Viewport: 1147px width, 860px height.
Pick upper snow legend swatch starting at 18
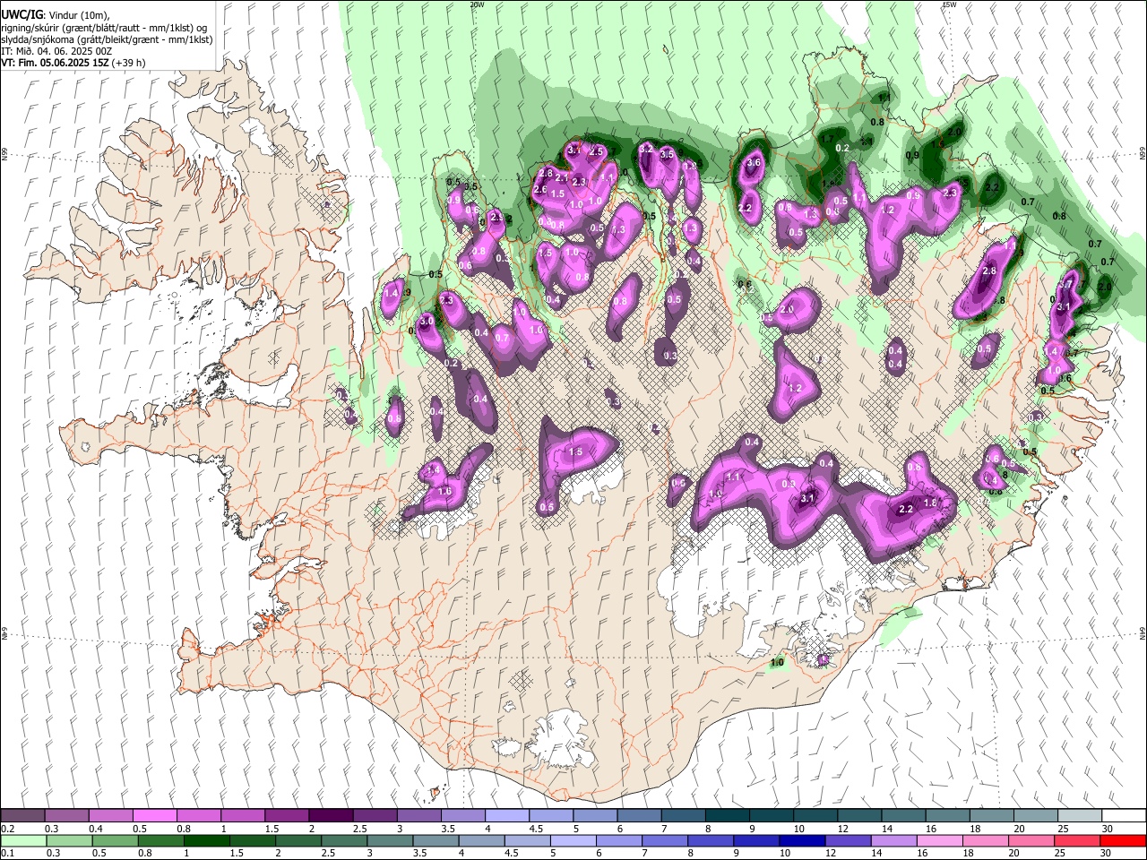click(x=990, y=815)
